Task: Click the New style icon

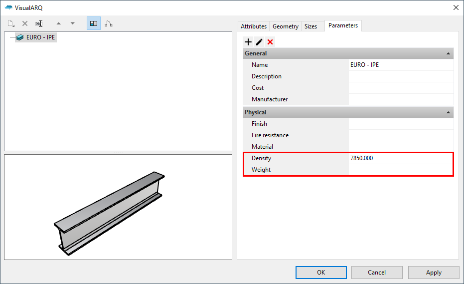Action: click(x=11, y=23)
